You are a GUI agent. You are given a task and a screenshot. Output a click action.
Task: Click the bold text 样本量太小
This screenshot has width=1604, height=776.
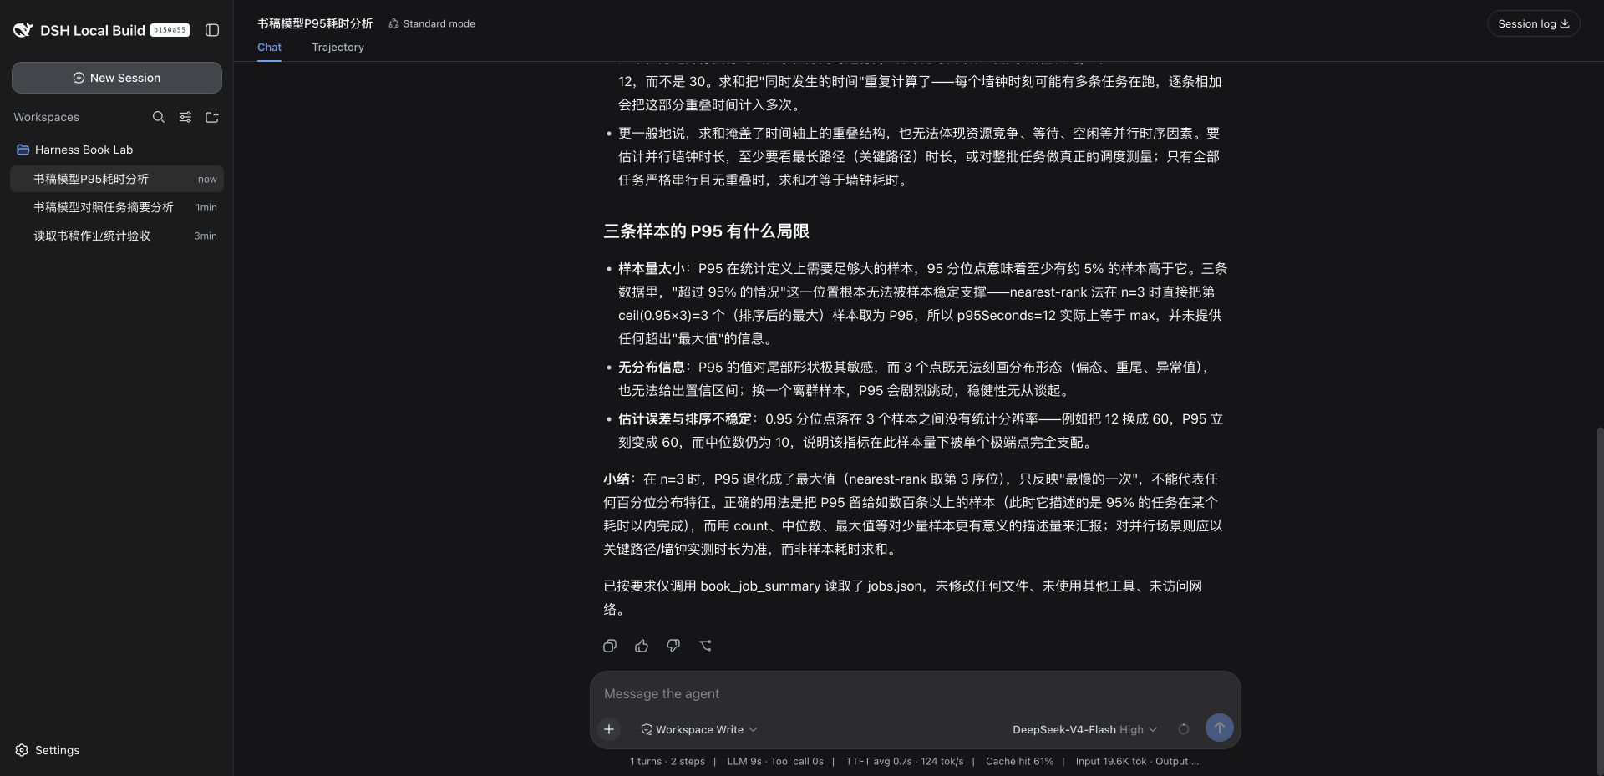coord(651,269)
